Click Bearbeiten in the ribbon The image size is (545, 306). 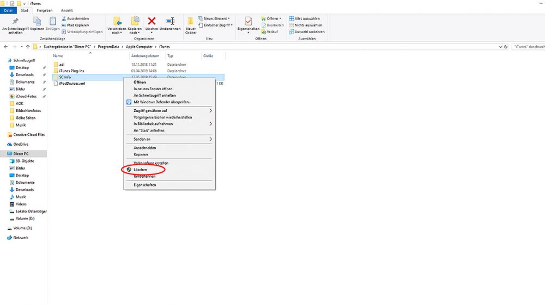click(x=272, y=26)
